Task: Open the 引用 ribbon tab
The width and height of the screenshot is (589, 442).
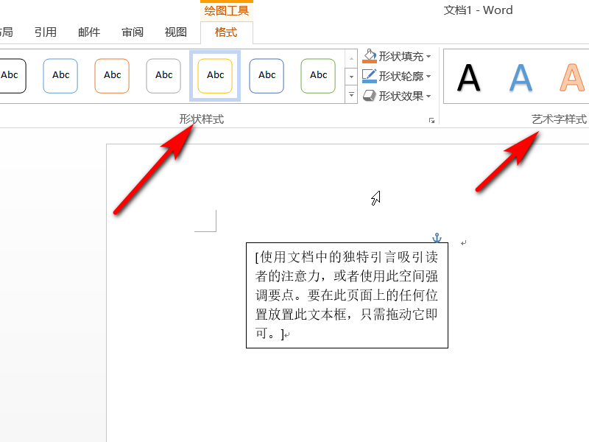Action: coord(46,32)
